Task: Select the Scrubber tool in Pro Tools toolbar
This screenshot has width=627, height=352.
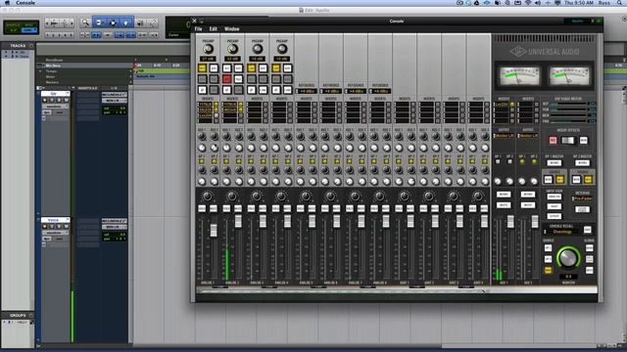Action: pos(140,22)
